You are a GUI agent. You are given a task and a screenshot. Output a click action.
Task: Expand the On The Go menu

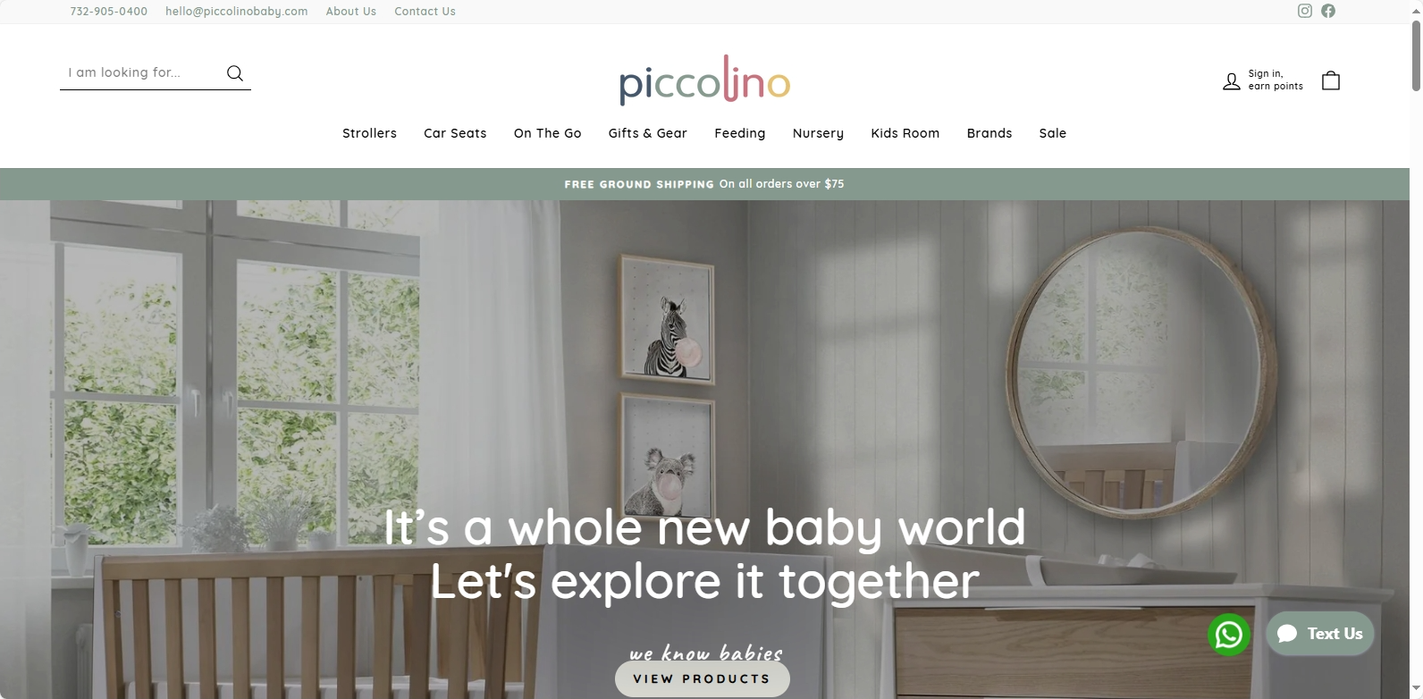547,133
